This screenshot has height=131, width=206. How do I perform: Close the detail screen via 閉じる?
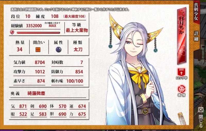click(x=201, y=117)
